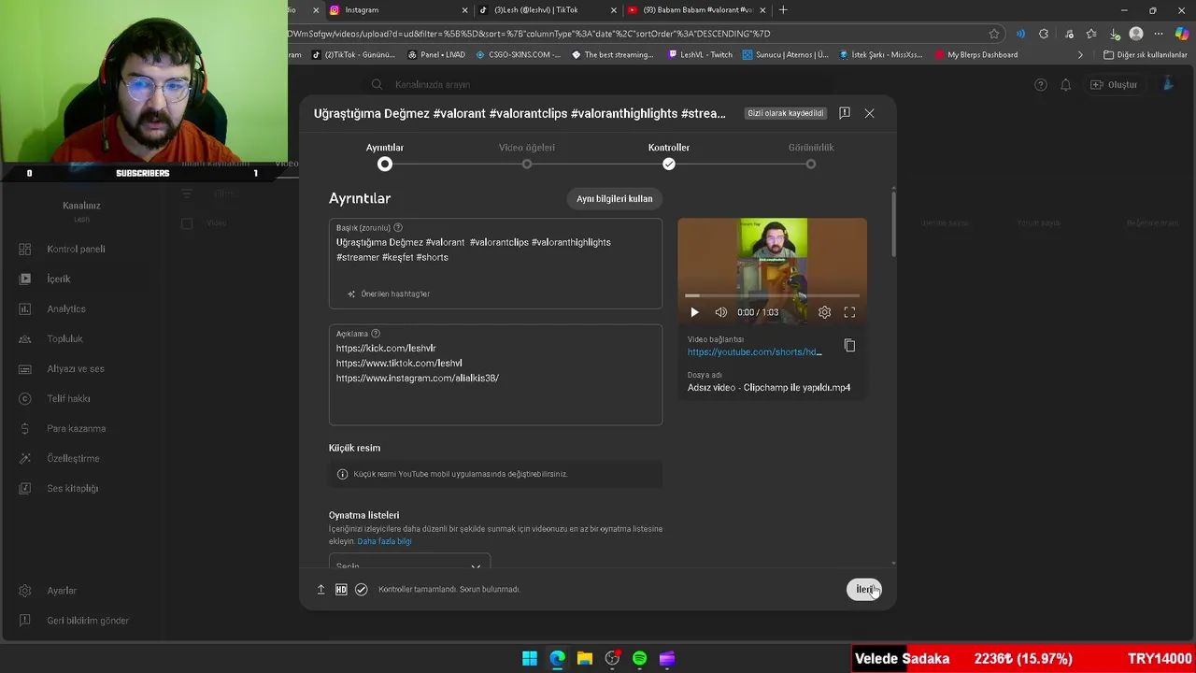1196x673 pixels.
Task: Open Spotify from the taskbar
Action: point(639,659)
